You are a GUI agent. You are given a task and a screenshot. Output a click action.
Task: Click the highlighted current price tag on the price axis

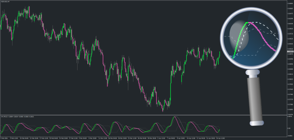click(290, 51)
